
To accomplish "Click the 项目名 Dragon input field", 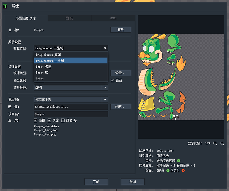I will [x=71, y=114].
